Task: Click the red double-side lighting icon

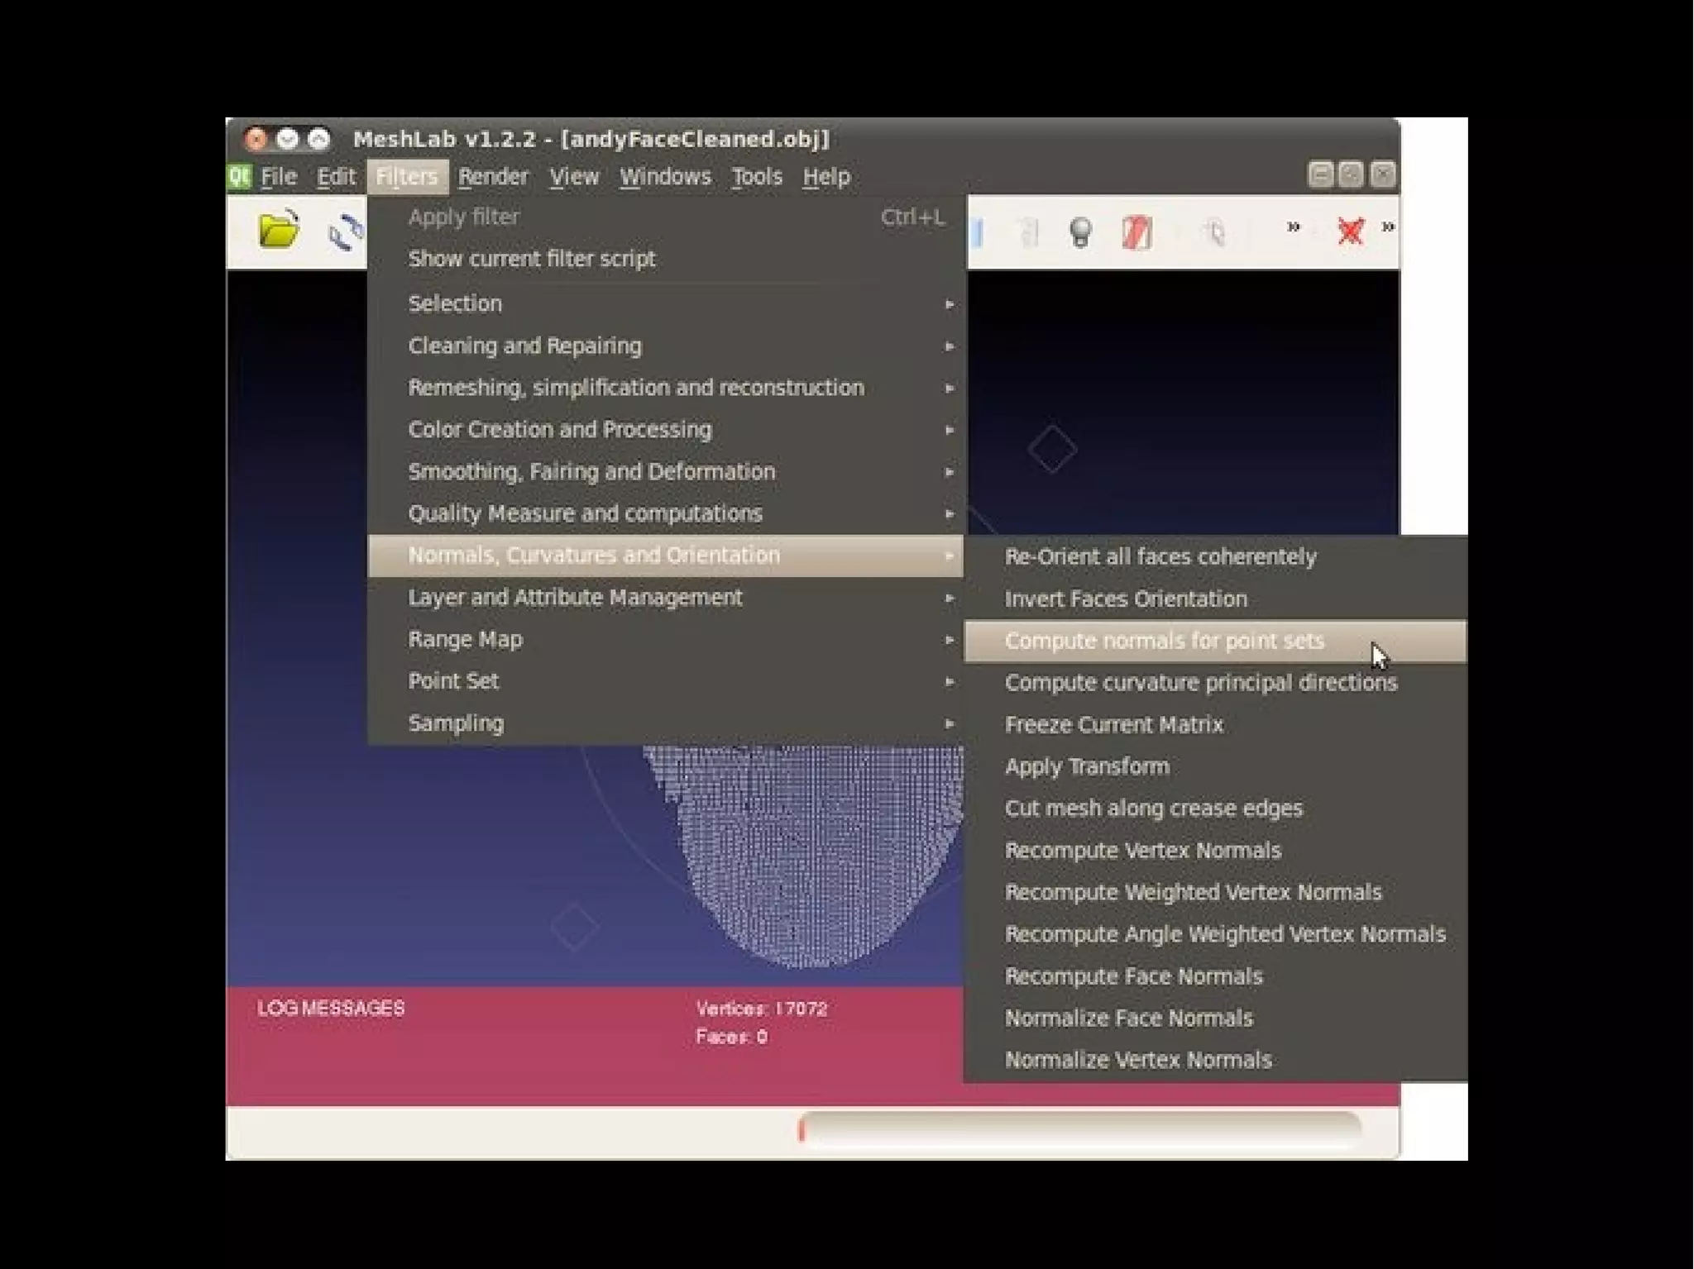Action: pyautogui.click(x=1137, y=232)
